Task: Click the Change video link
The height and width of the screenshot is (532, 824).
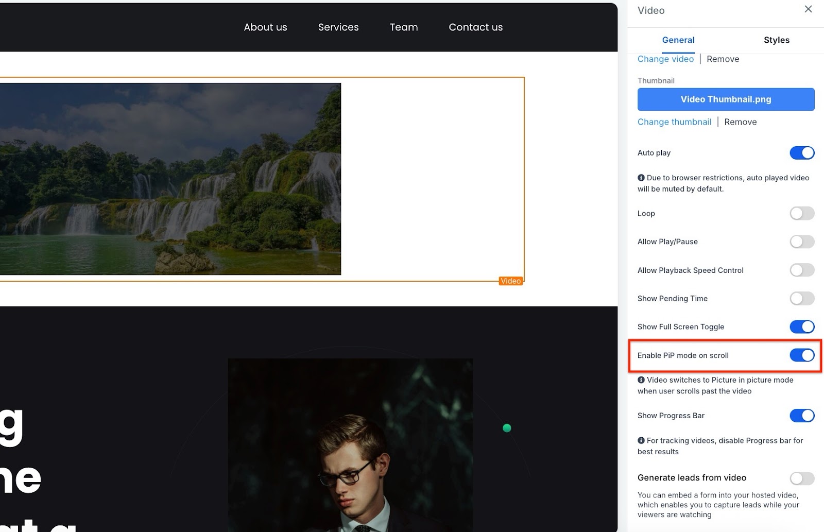Action: 665,59
